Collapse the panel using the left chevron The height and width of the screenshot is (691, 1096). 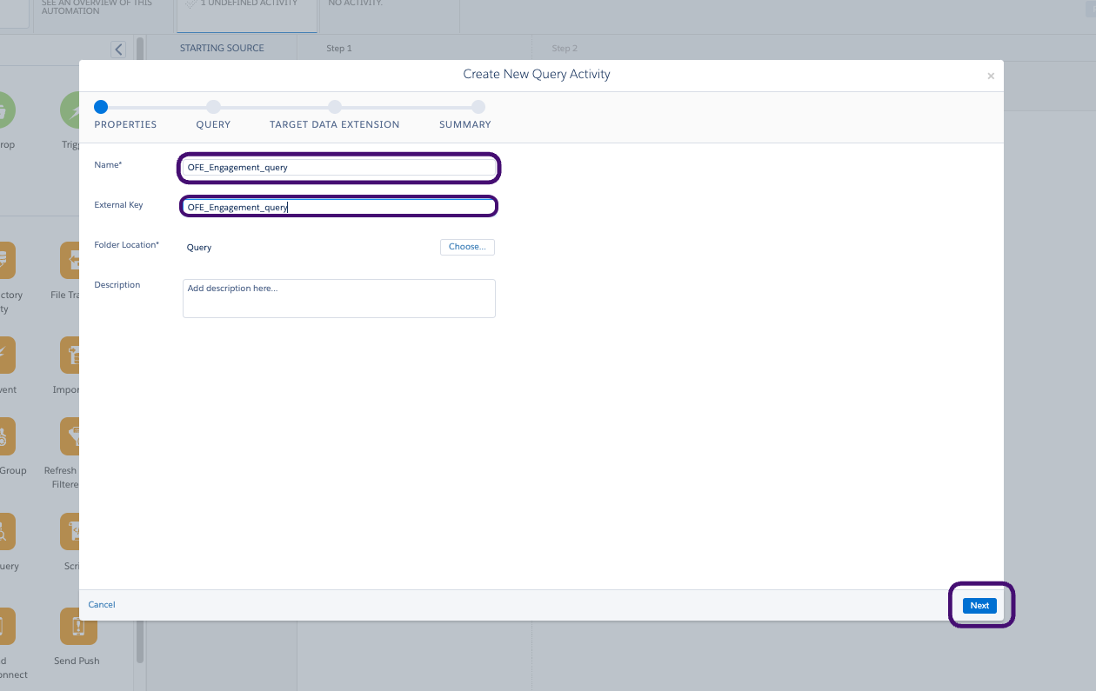(118, 49)
